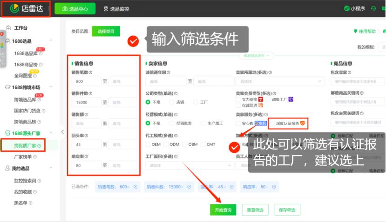Remove the 销售件数 15000 selected condition
The width and height of the screenshot is (386, 222).
click(189, 187)
